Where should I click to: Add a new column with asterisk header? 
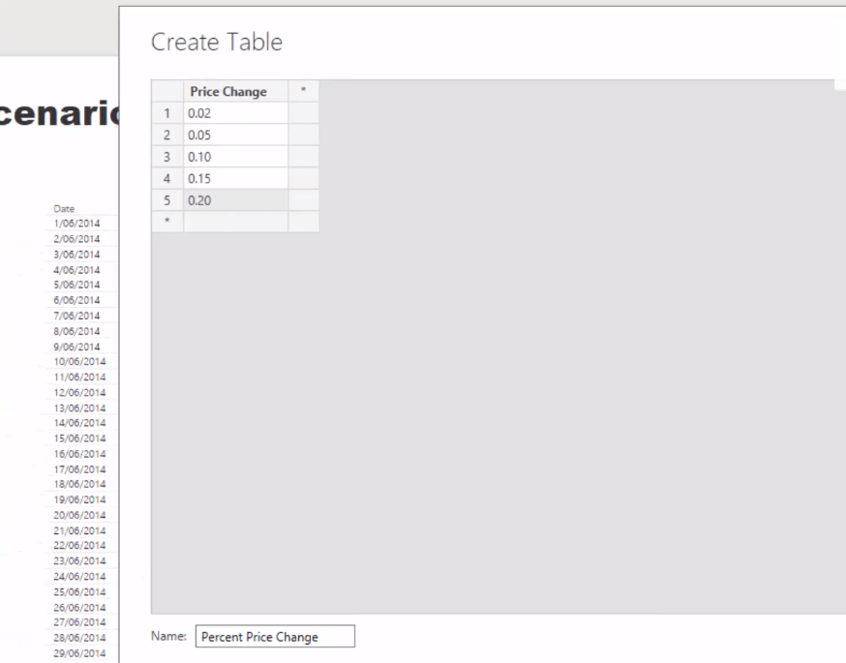304,92
